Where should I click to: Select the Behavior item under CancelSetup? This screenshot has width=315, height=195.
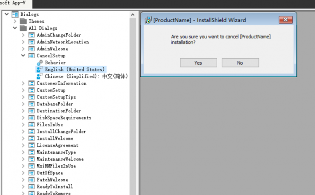55,62
